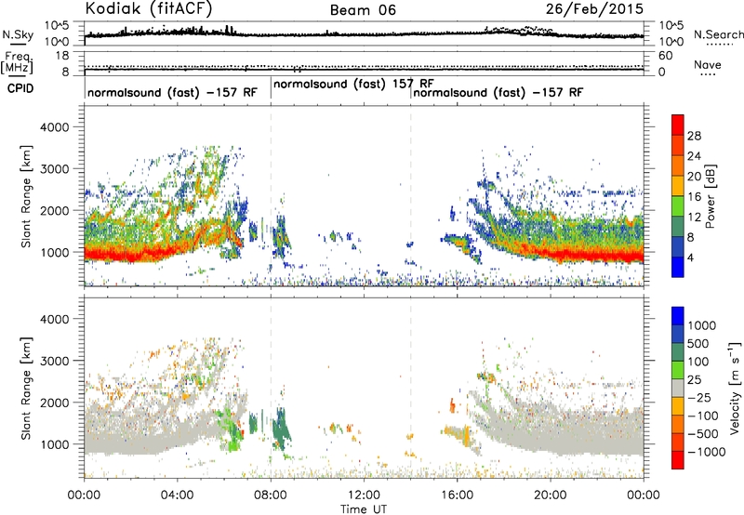Click the '18' tick on the frequency axis

(x=61, y=56)
